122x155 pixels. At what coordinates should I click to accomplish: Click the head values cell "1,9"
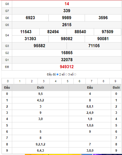point(90,119)
